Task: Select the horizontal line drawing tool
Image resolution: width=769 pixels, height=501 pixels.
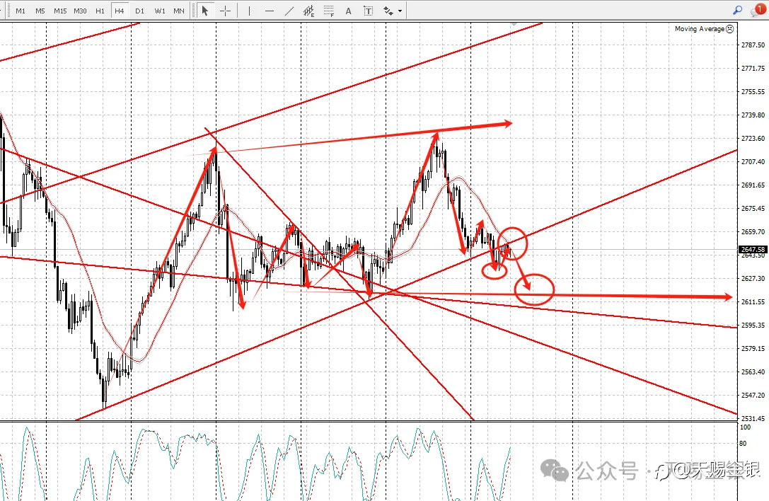Action: point(270,11)
